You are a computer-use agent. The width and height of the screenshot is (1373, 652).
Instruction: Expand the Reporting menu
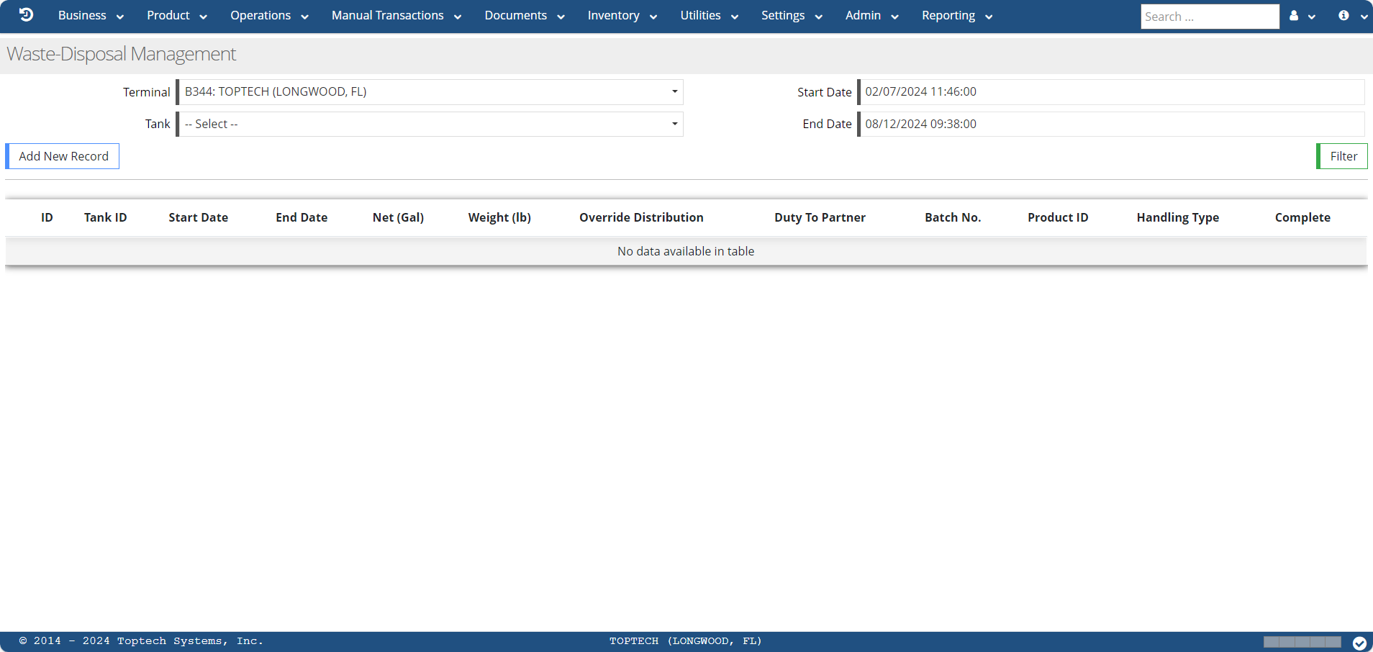pos(956,16)
